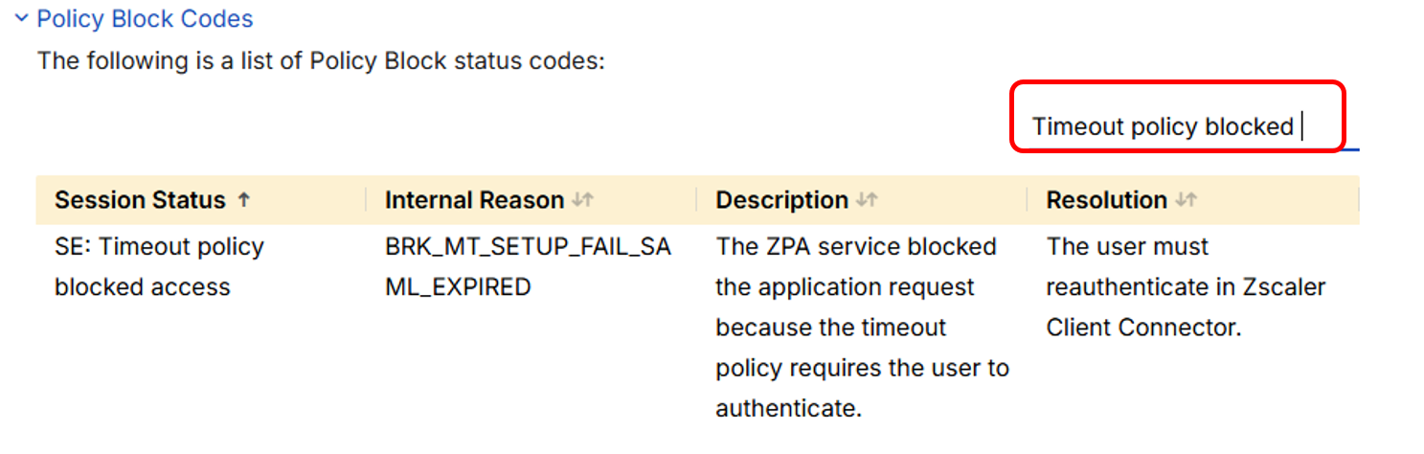Click the Description sort arrows icon
This screenshot has height=454, width=1424.
tap(867, 200)
